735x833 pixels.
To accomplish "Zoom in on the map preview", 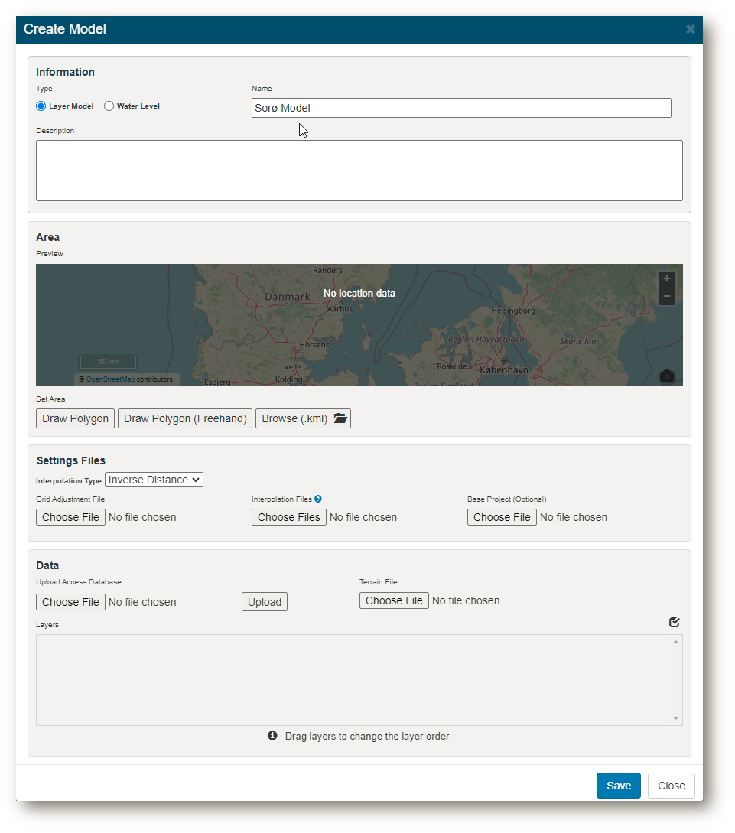I will [666, 279].
